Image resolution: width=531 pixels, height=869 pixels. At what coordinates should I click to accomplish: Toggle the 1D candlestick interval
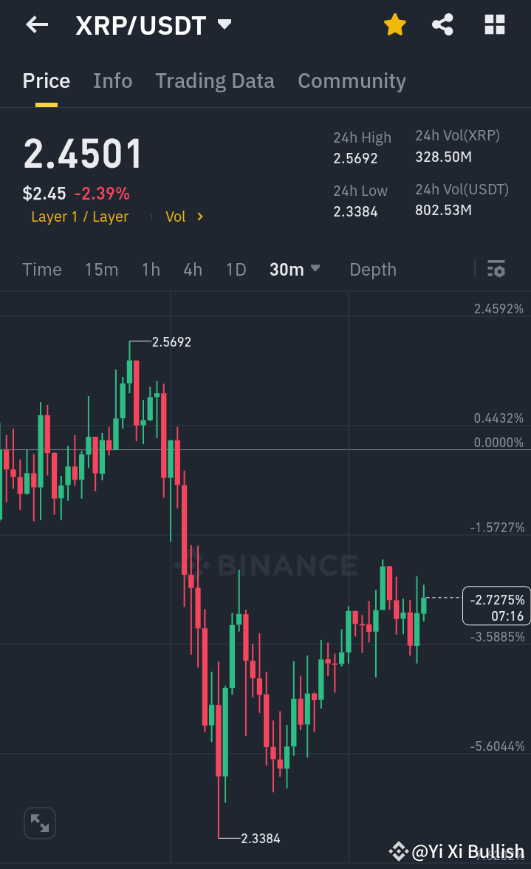[x=236, y=270]
